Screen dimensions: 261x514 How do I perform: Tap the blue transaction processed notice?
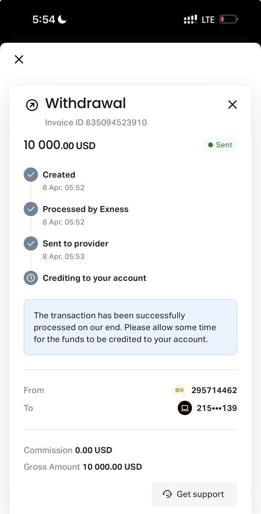(x=130, y=327)
